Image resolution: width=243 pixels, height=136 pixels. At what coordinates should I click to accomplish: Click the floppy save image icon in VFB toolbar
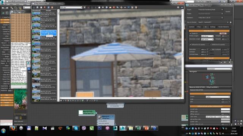107,8
